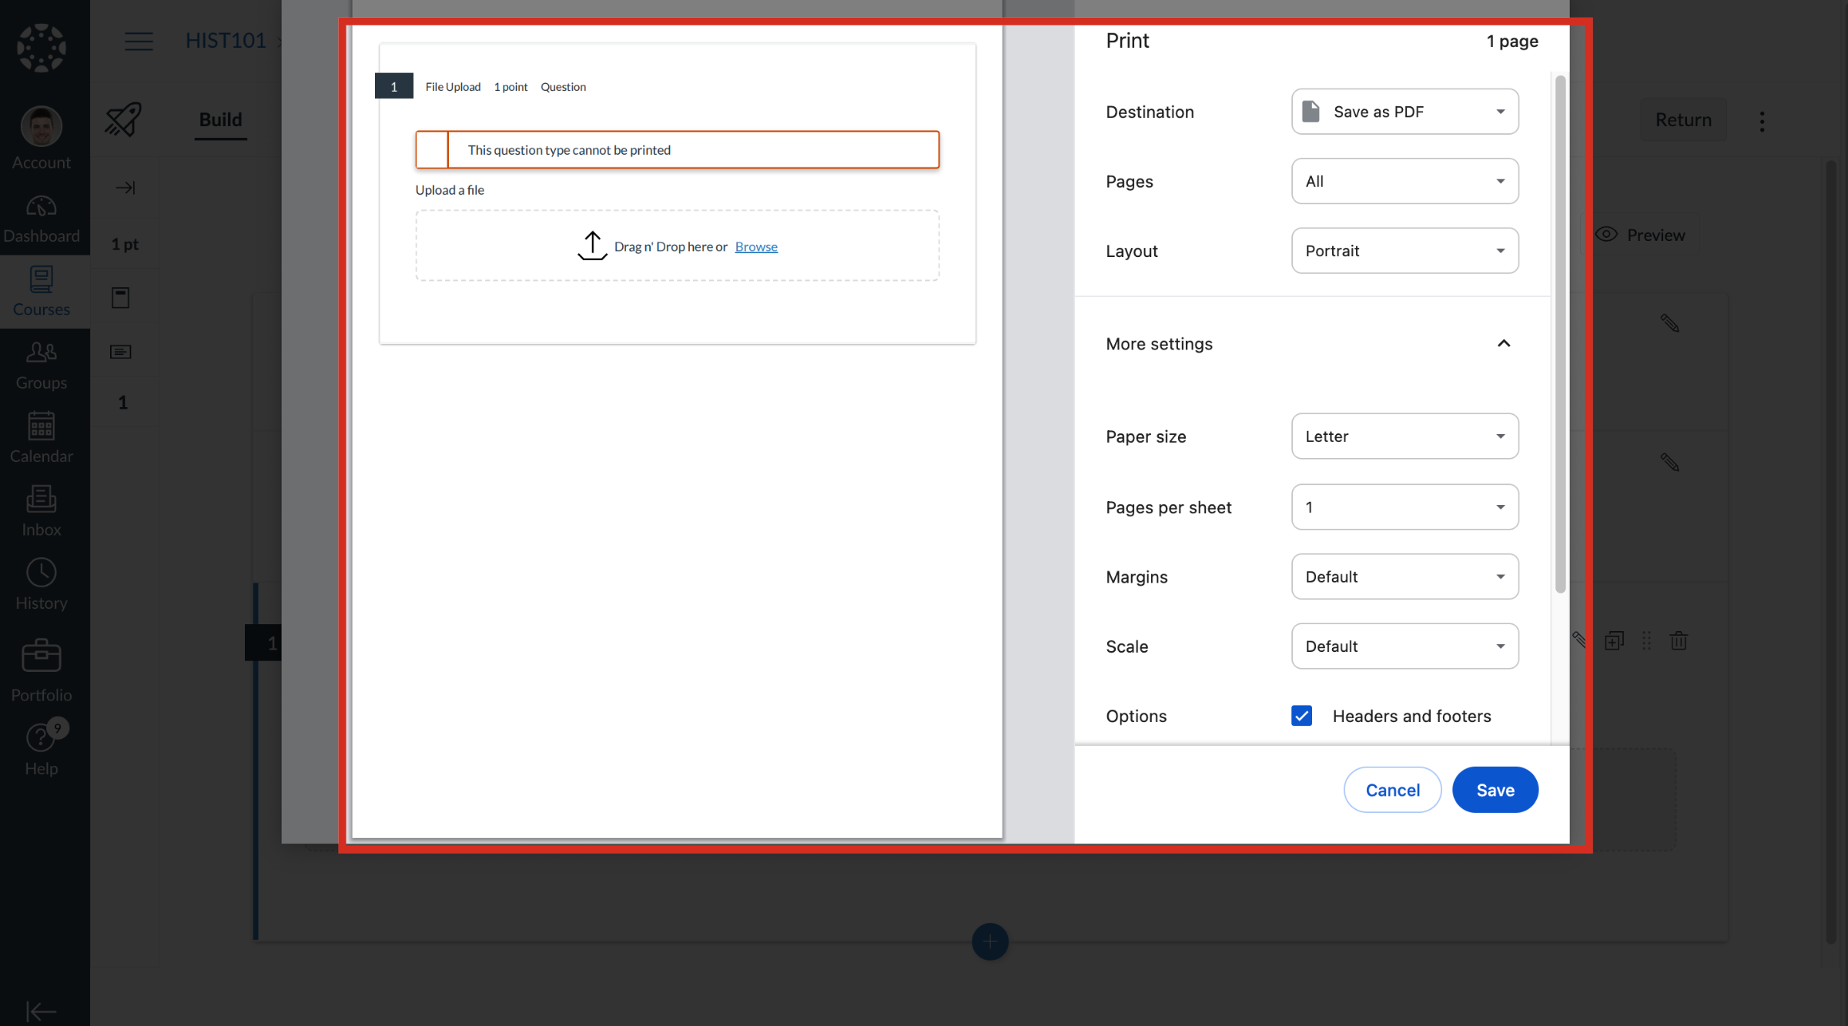Open the Layout Portrait dropdown
The image size is (1848, 1026).
pyautogui.click(x=1404, y=251)
